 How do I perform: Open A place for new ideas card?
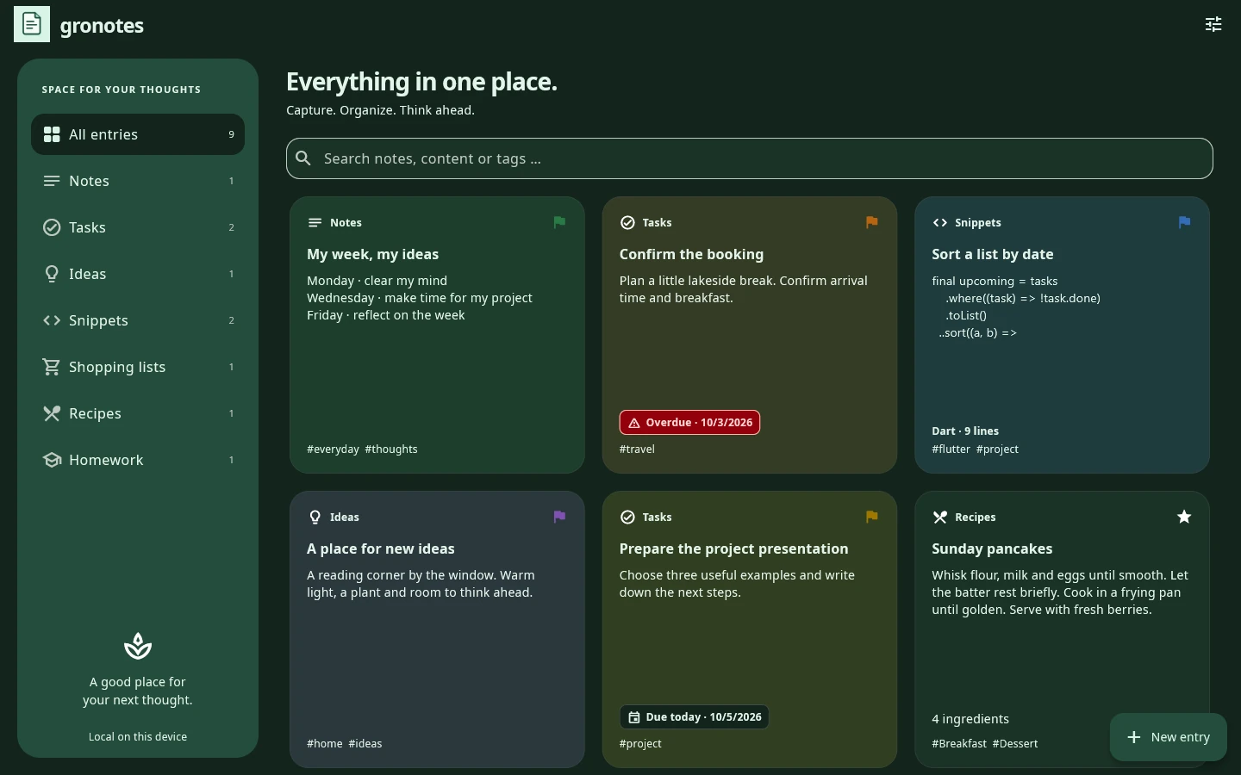[x=437, y=629]
